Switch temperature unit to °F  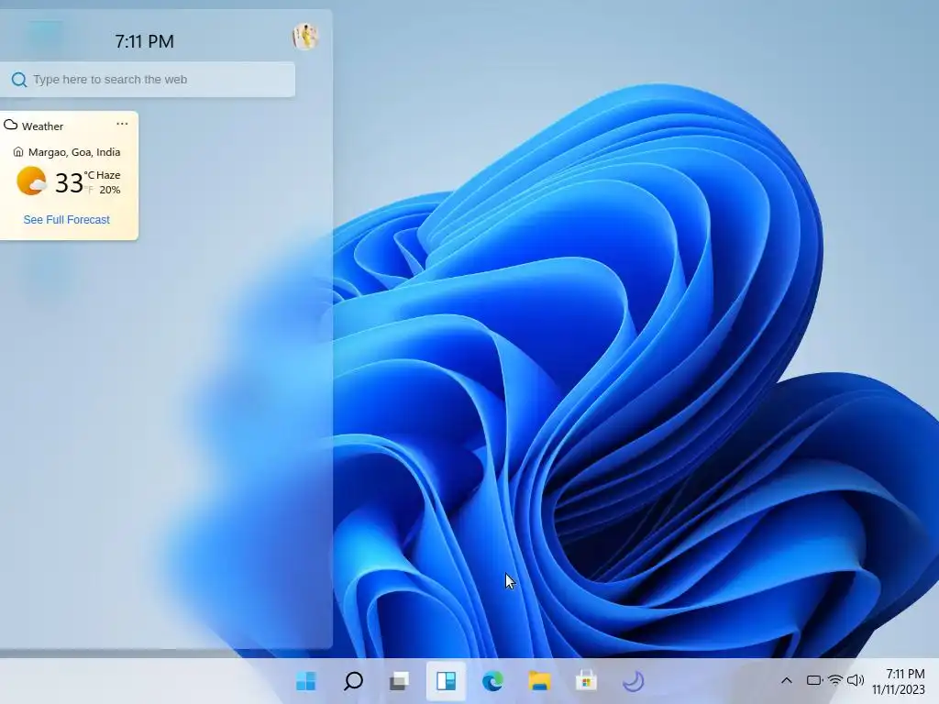coord(89,190)
